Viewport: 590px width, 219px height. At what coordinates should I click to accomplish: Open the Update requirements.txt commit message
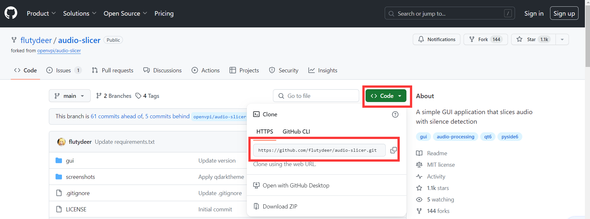point(125,142)
